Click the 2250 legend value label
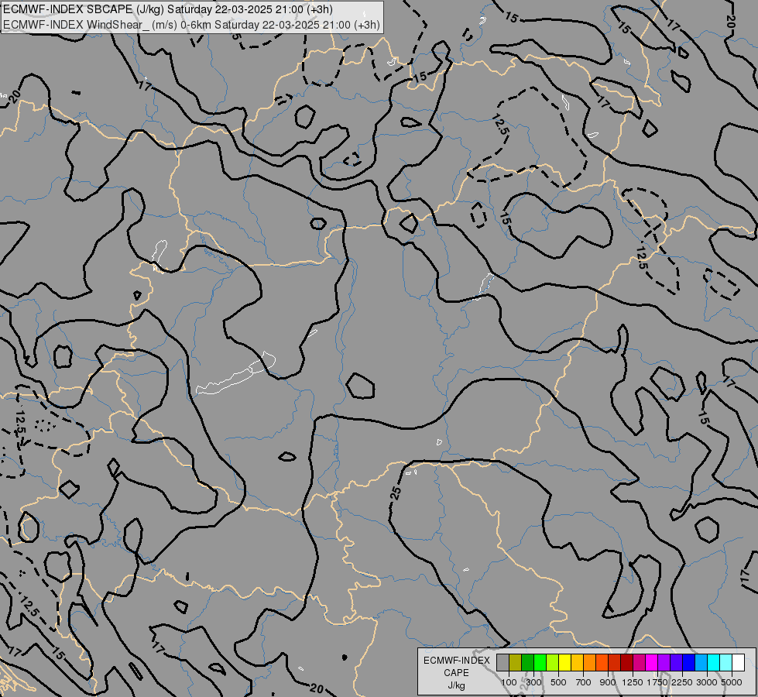Screen dimensions: 758x697 tap(682, 682)
